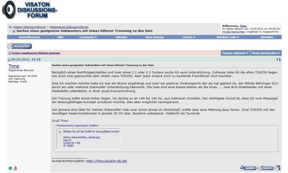Click the thread icon beside the thread title
The image size is (288, 173).
point(14,31)
